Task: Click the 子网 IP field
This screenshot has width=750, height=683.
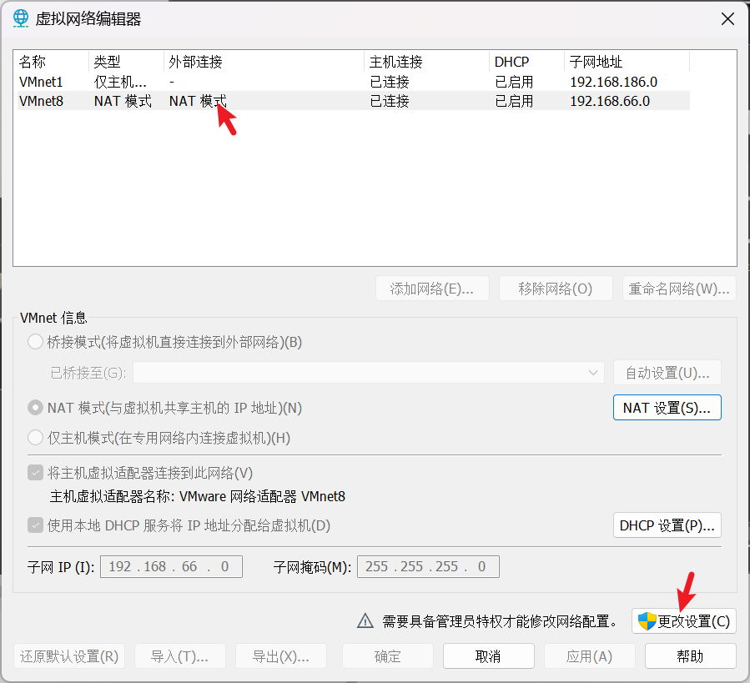Action: [171, 566]
